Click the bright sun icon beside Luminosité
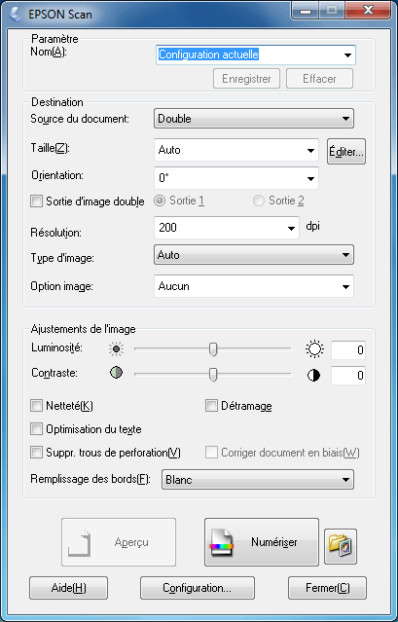Image resolution: width=398 pixels, height=622 pixels. point(314,349)
